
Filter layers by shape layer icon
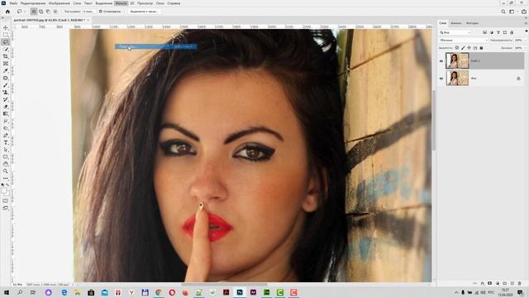click(505, 32)
